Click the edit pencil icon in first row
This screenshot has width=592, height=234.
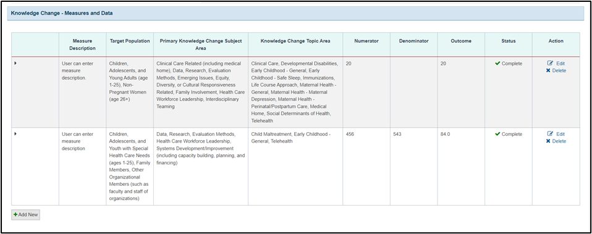coord(550,64)
